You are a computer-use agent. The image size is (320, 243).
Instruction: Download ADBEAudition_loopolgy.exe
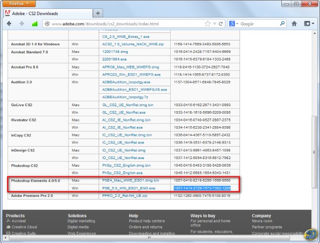(126, 82)
